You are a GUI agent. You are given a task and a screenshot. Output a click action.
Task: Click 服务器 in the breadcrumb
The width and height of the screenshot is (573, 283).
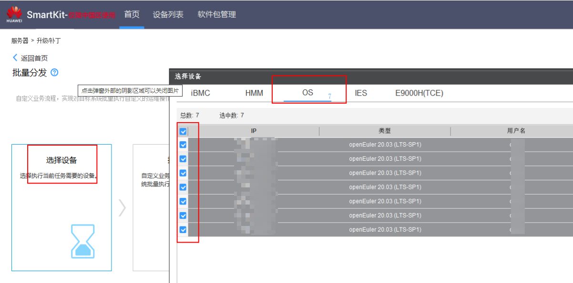20,41
